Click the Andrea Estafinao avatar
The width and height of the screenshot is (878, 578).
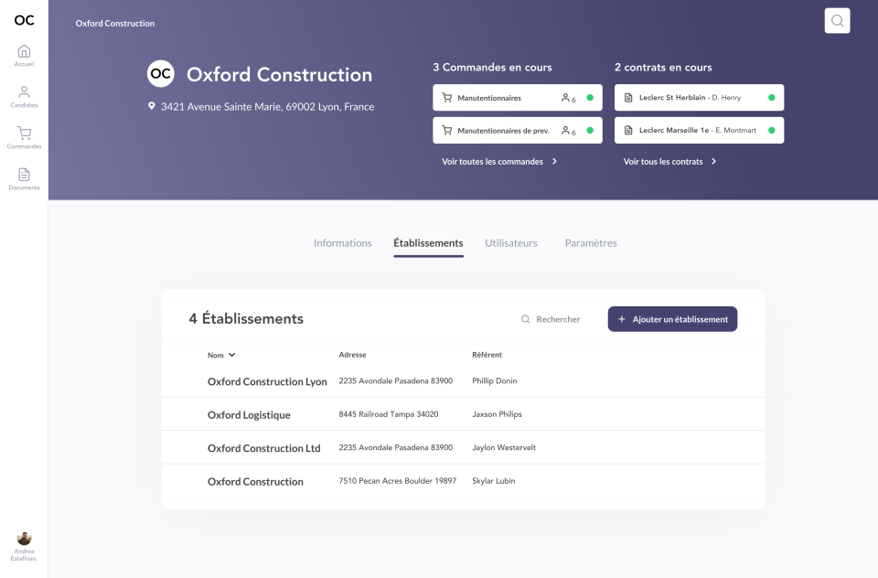pyautogui.click(x=24, y=539)
